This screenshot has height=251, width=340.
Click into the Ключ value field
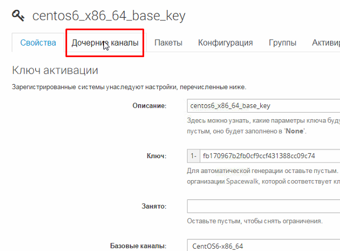point(270,156)
